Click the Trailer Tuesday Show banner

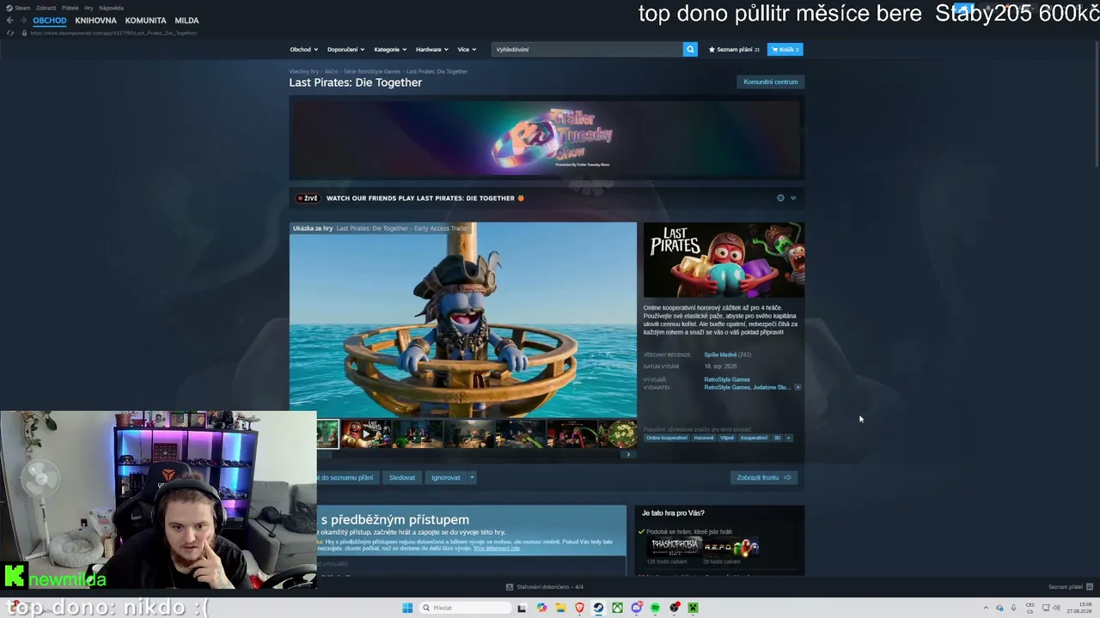545,139
